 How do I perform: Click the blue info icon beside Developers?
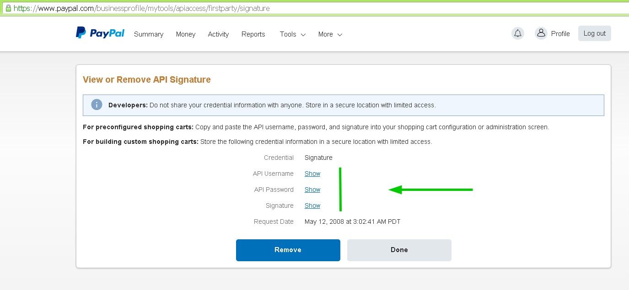(x=97, y=105)
